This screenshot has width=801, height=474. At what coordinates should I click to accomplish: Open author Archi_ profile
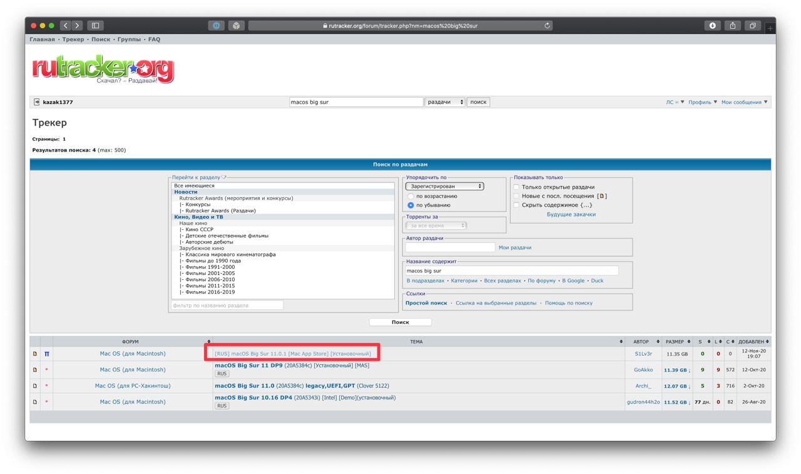[643, 386]
